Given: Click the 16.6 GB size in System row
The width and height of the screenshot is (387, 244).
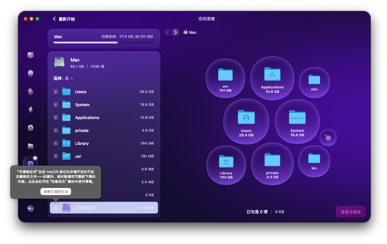Looking at the screenshot, I should click(147, 105).
